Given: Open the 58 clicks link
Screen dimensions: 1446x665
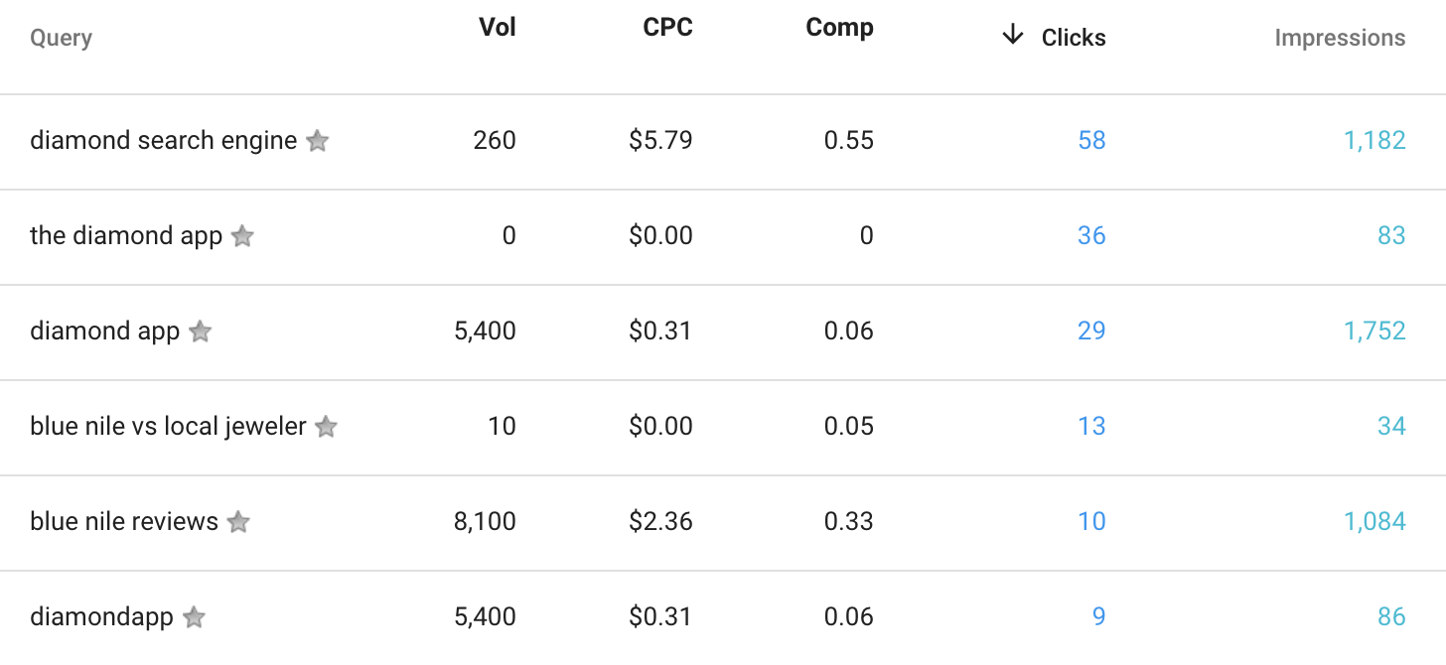Looking at the screenshot, I should click(1091, 140).
